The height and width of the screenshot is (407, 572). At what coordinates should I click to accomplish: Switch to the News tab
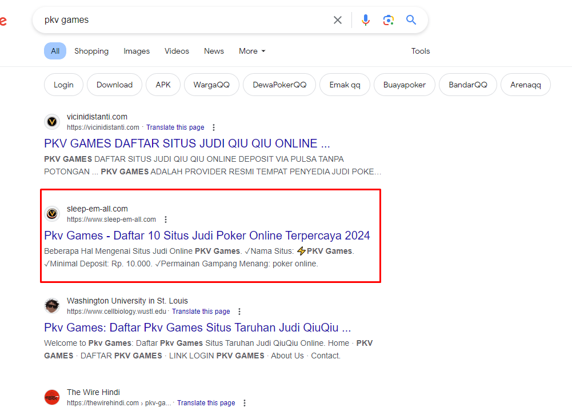[214, 51]
